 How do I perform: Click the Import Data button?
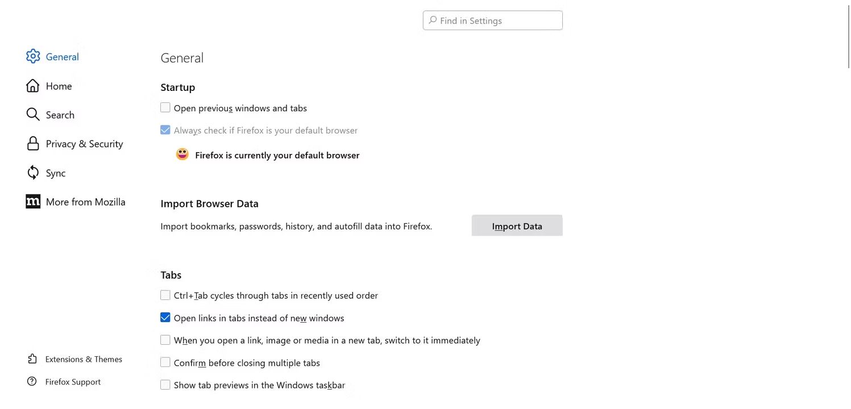click(x=517, y=226)
